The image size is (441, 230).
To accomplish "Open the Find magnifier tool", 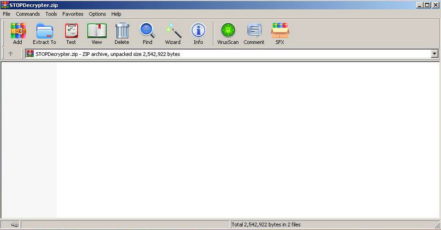I will 148,34.
